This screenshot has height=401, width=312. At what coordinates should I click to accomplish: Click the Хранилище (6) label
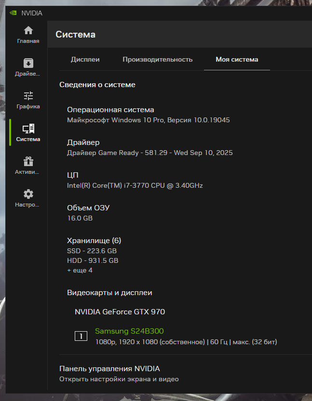pyautogui.click(x=94, y=241)
